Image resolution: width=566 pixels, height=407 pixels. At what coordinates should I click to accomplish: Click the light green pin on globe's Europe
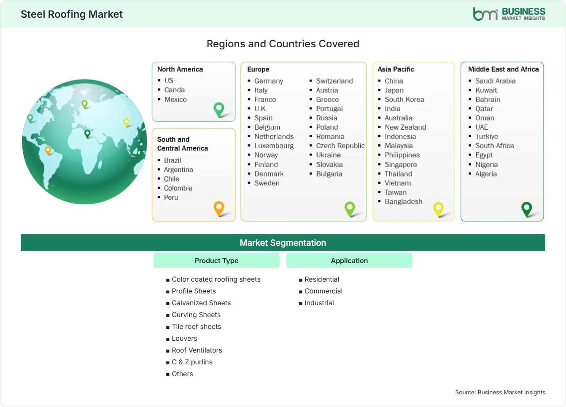pyautogui.click(x=84, y=104)
